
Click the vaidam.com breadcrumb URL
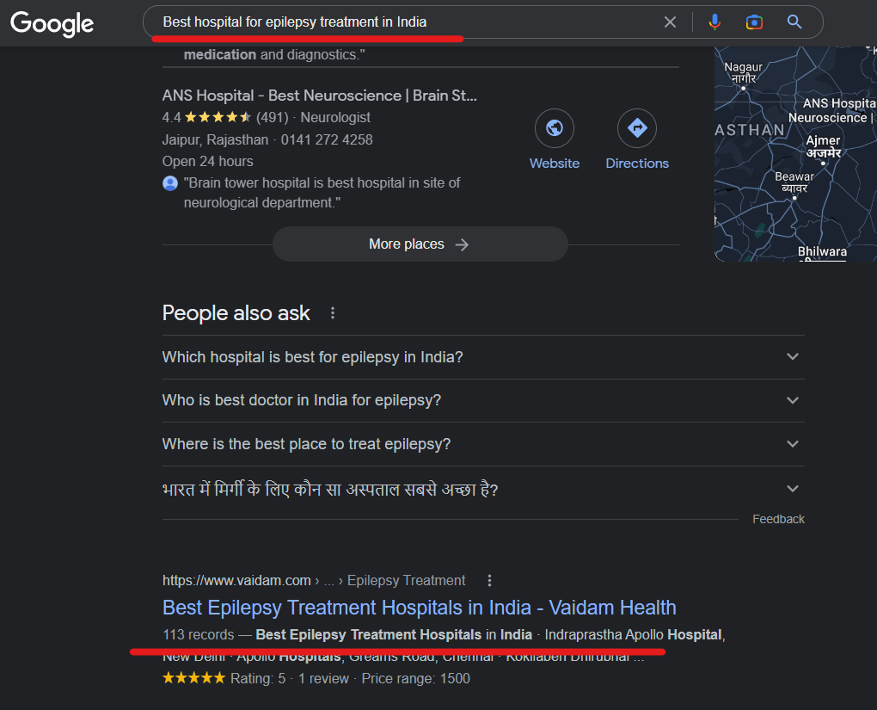313,581
